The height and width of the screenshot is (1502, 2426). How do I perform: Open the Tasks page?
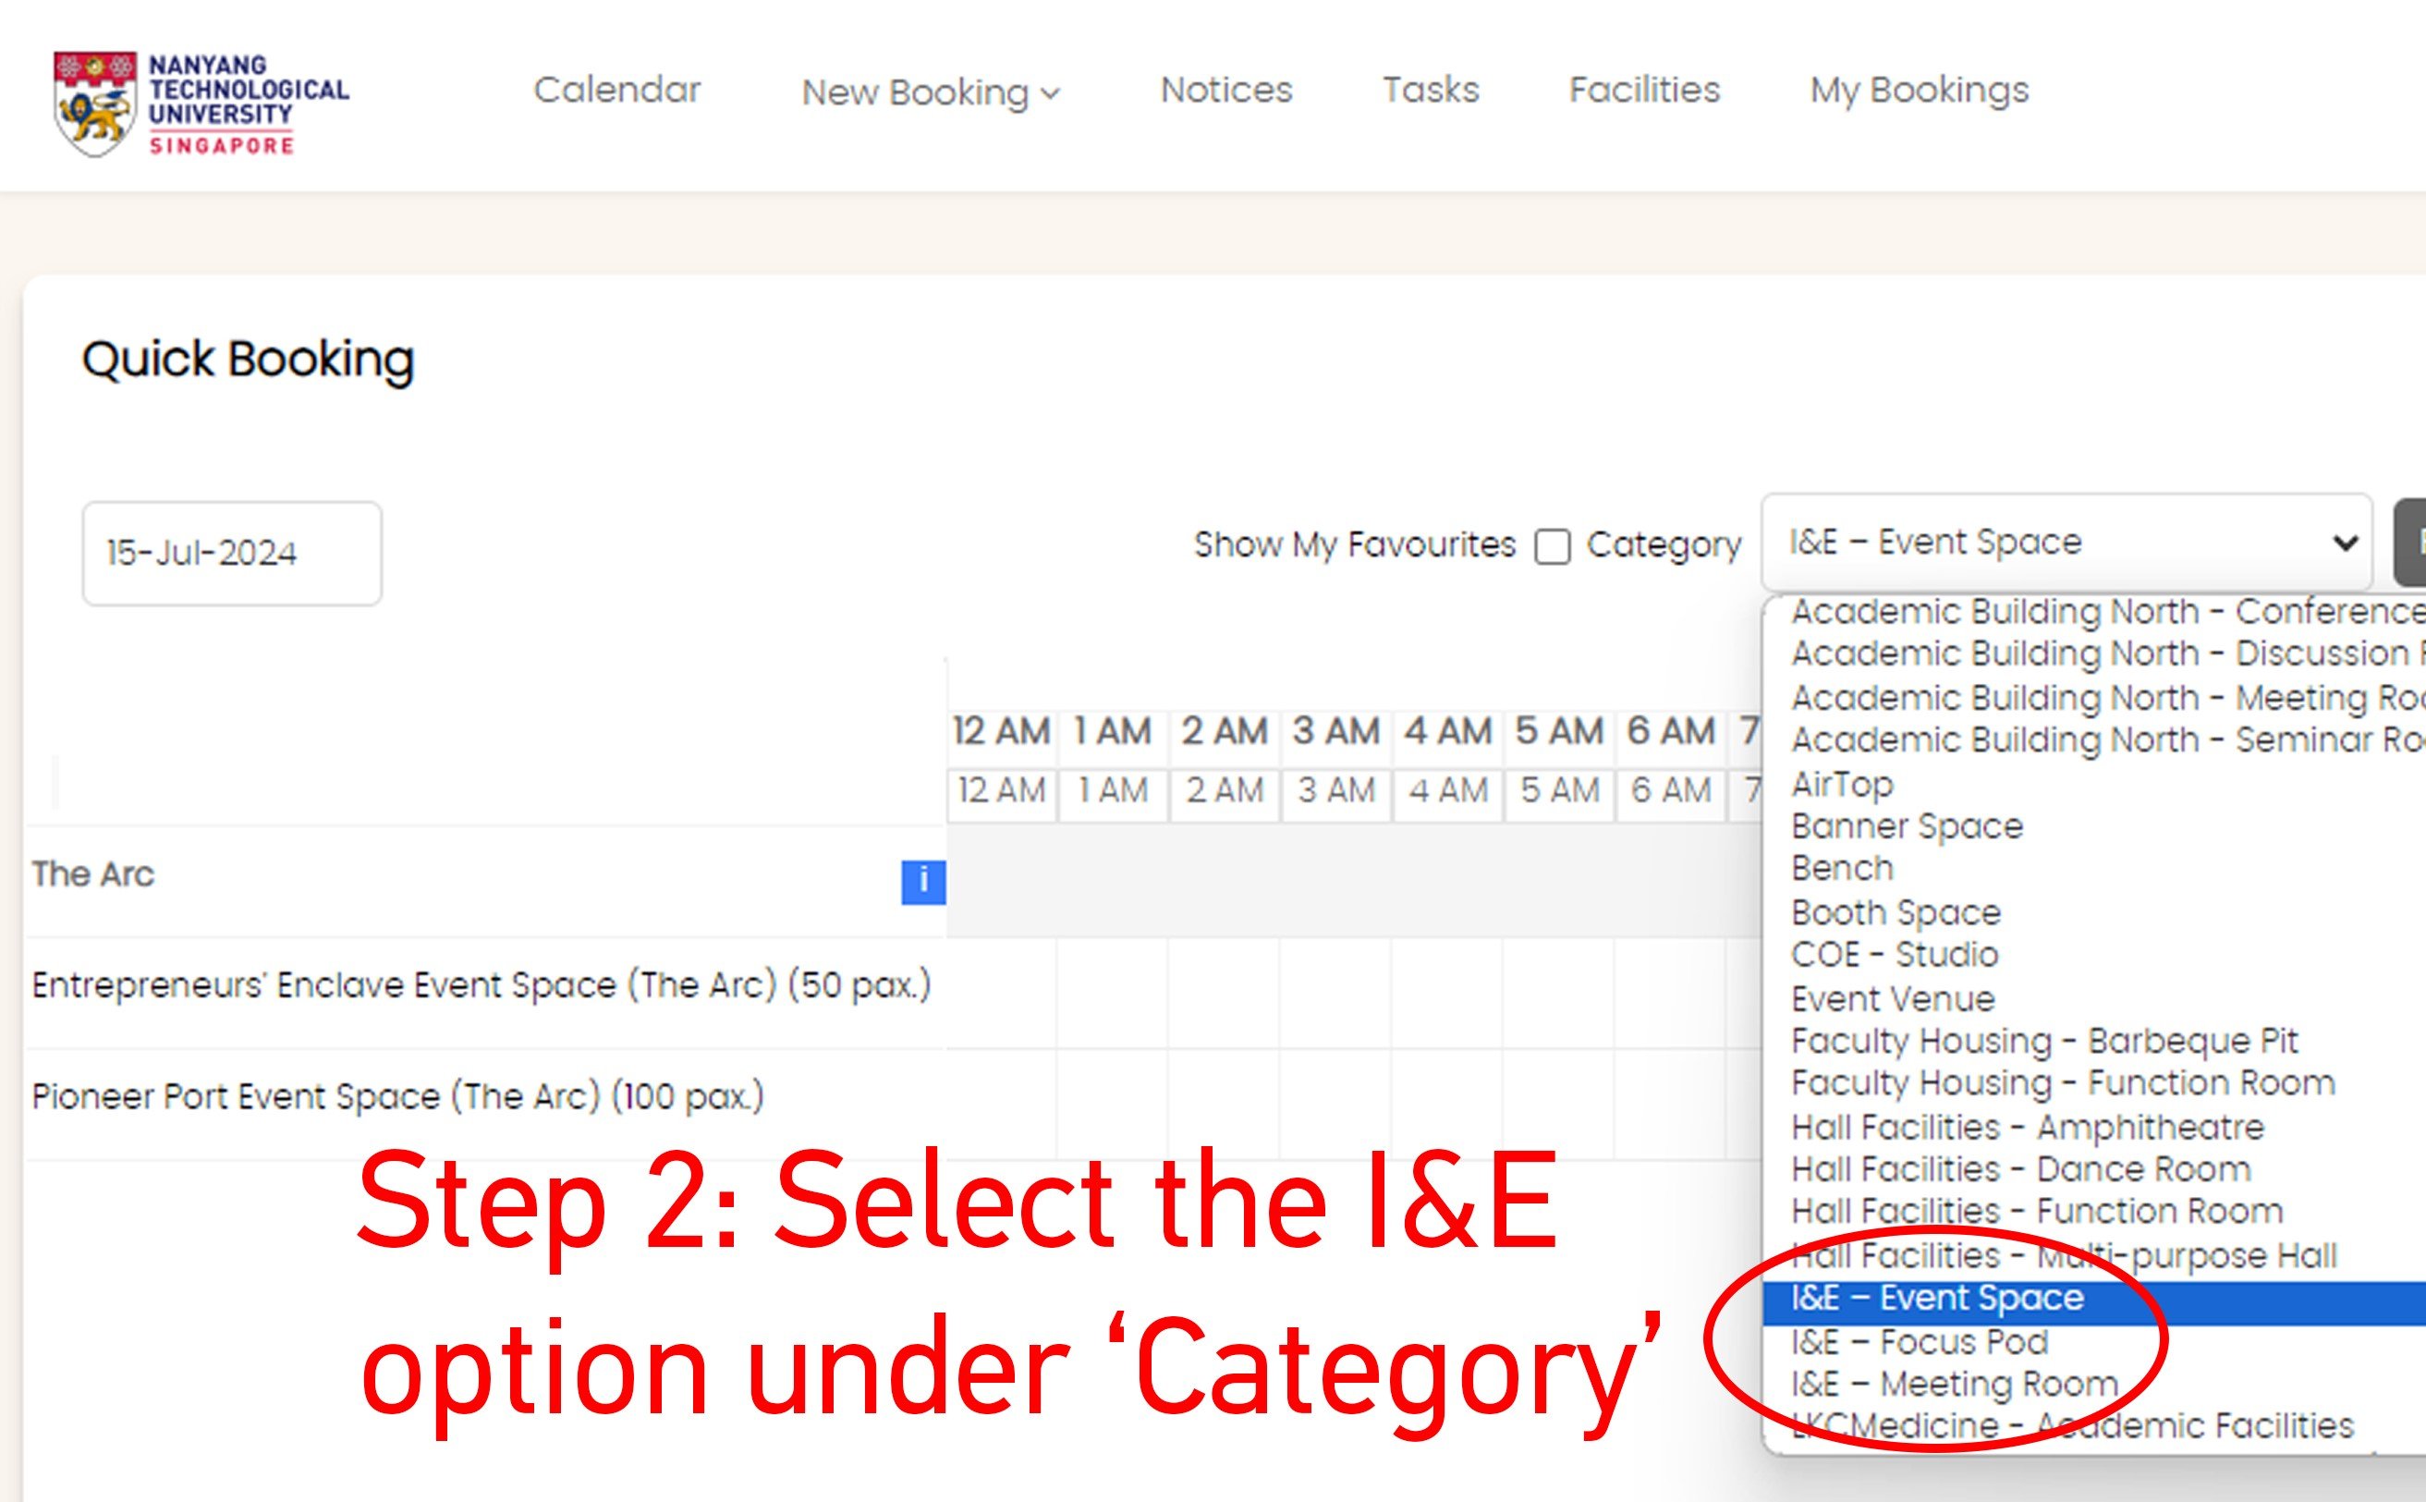tap(1430, 91)
